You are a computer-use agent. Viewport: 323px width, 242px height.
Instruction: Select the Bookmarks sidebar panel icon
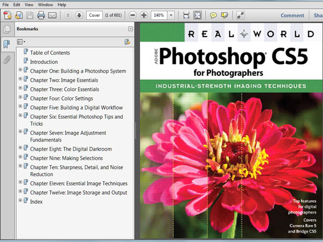click(6, 44)
